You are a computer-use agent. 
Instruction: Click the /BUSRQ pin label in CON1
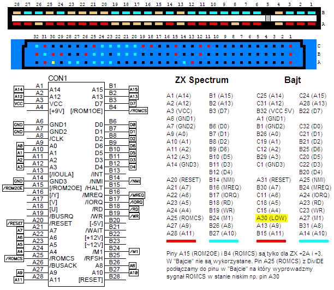(61, 216)
